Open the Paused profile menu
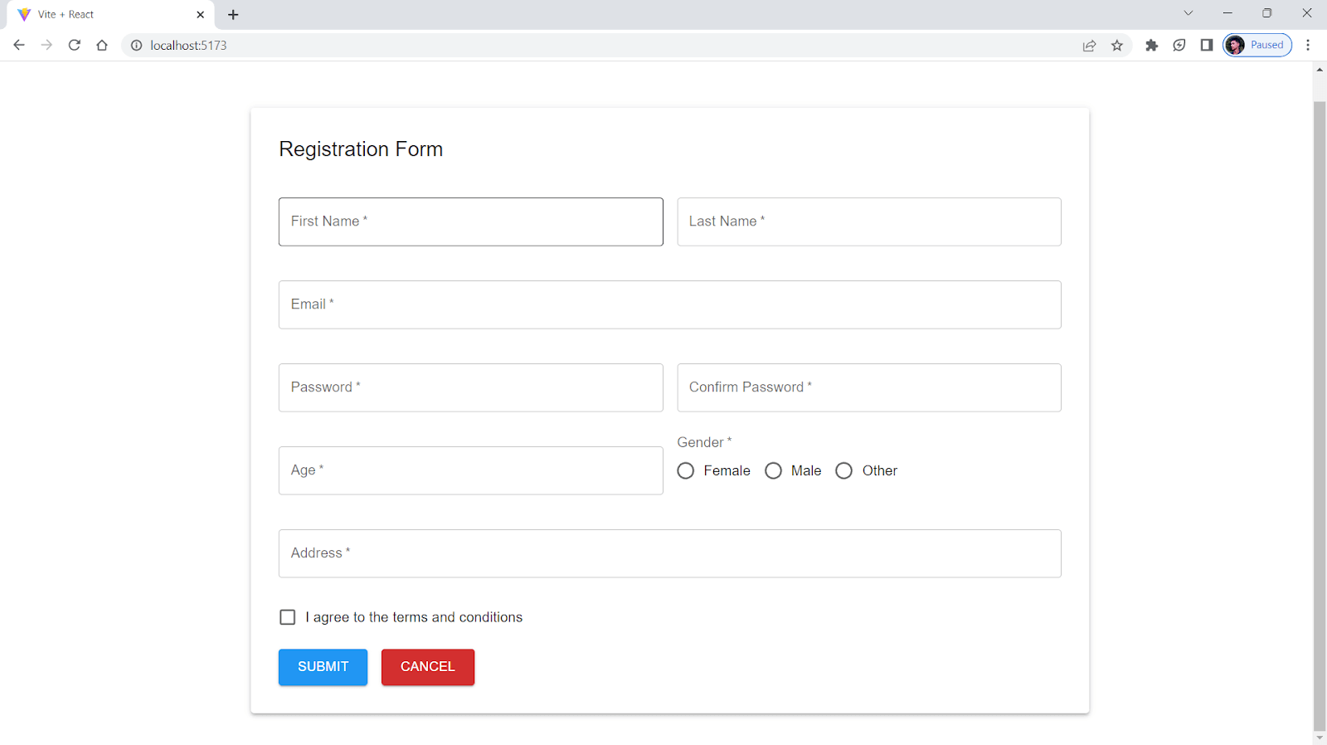 click(1257, 46)
